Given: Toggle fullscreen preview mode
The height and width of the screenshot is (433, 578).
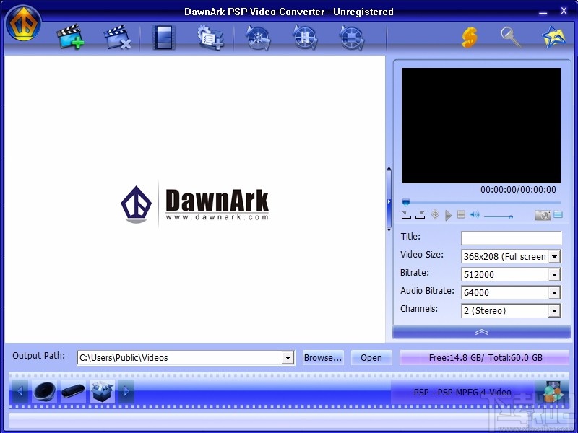Looking at the screenshot, I should coord(557,214).
